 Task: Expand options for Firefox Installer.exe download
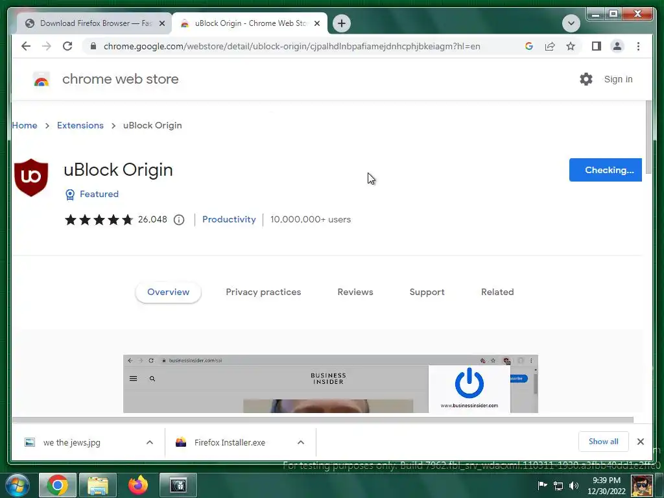coord(301,442)
